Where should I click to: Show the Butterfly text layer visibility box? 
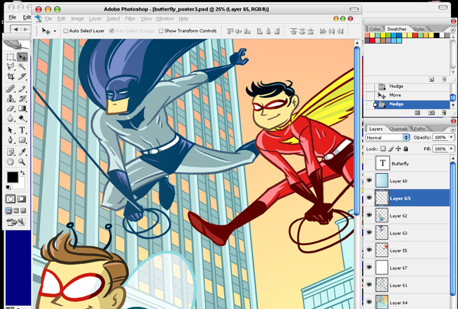click(369, 163)
